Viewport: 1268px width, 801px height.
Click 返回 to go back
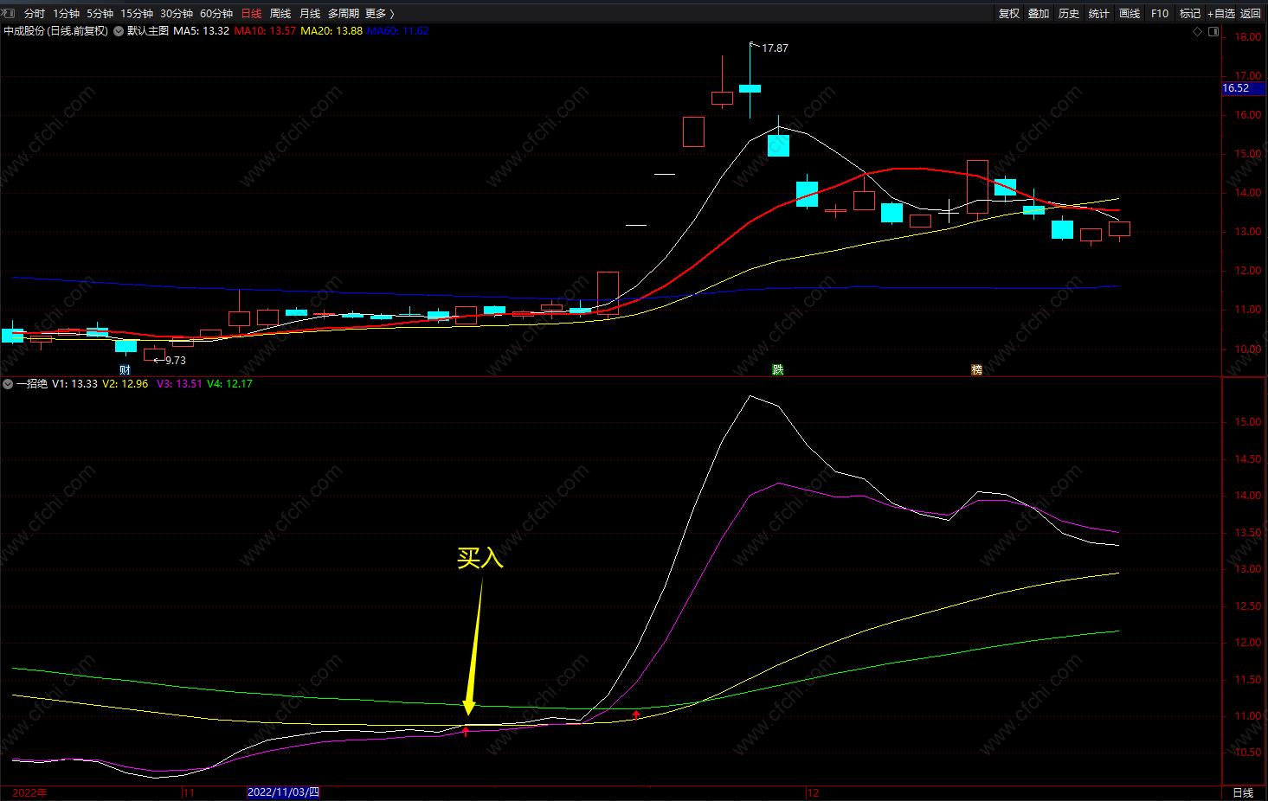[1251, 14]
